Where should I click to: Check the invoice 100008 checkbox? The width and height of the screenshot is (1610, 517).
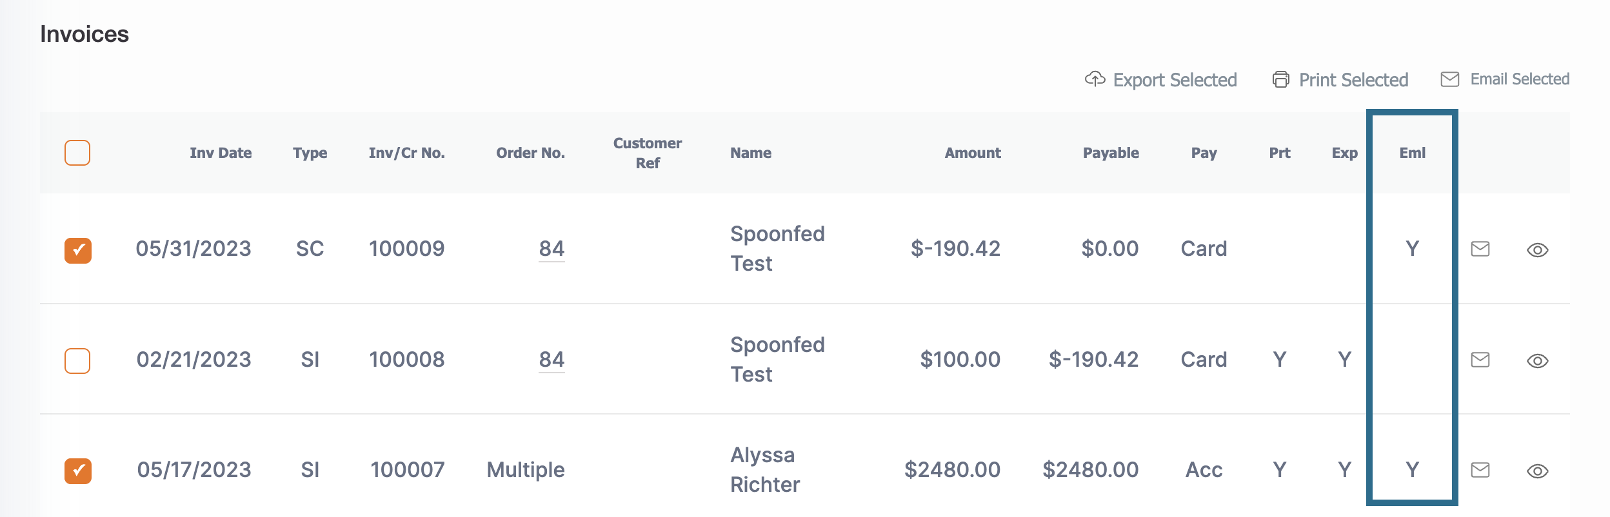click(77, 361)
